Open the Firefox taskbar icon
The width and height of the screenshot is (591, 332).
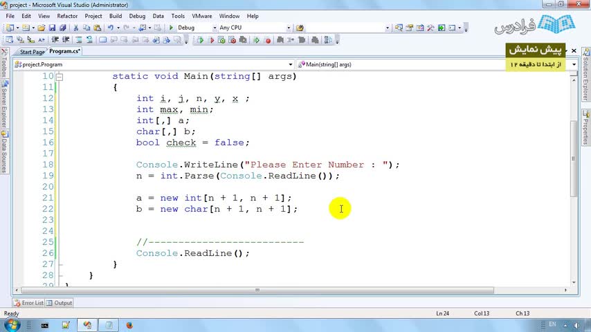coord(129,325)
